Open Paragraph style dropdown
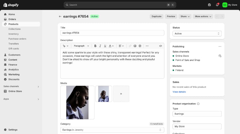Viewport: 240px width, 134px height. (81, 46)
